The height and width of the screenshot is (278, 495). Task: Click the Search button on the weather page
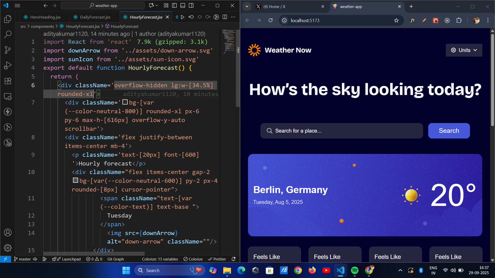(x=449, y=131)
